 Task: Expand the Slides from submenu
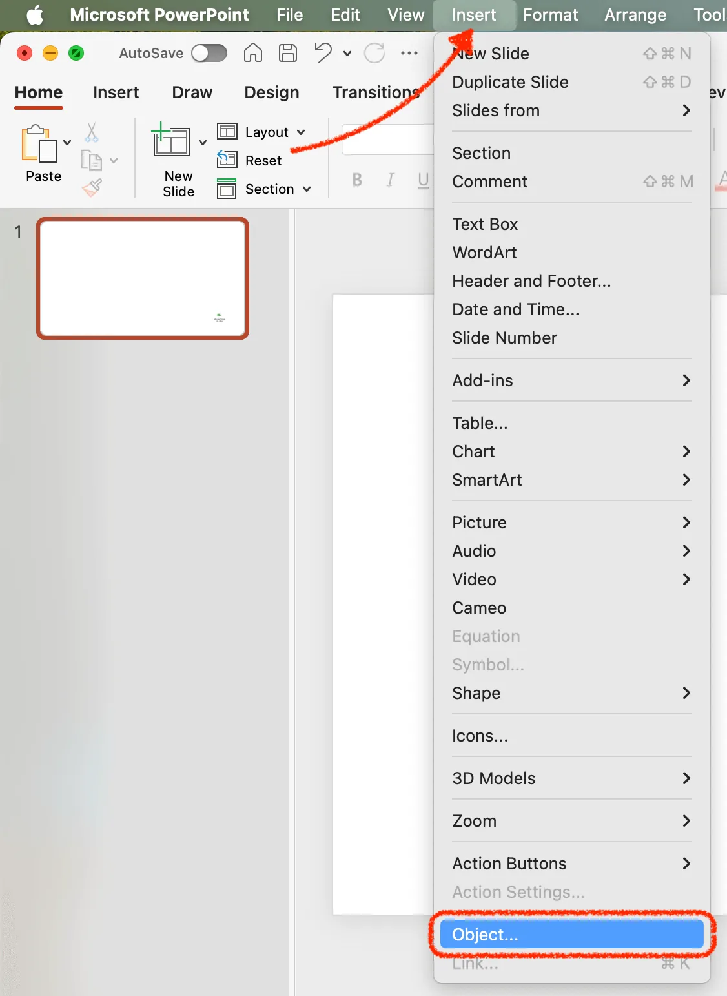[571, 110]
